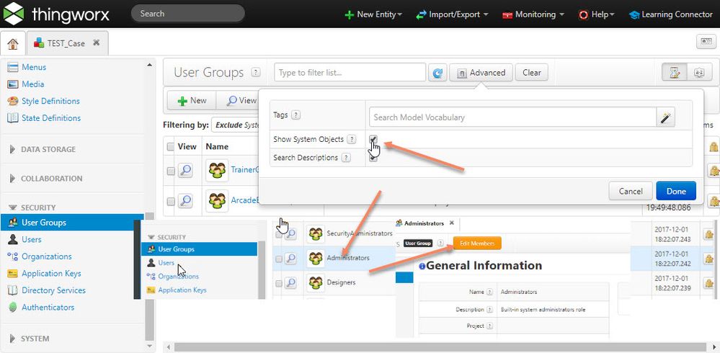Sort list alphabetically with a-z icon
Screen dimensions: 720x353
699,73
